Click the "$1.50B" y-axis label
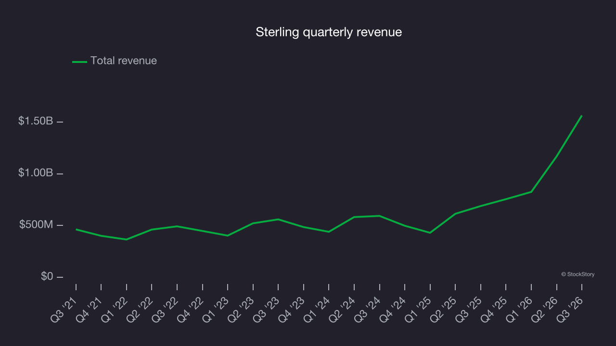This screenshot has width=616, height=346. pyautogui.click(x=36, y=121)
